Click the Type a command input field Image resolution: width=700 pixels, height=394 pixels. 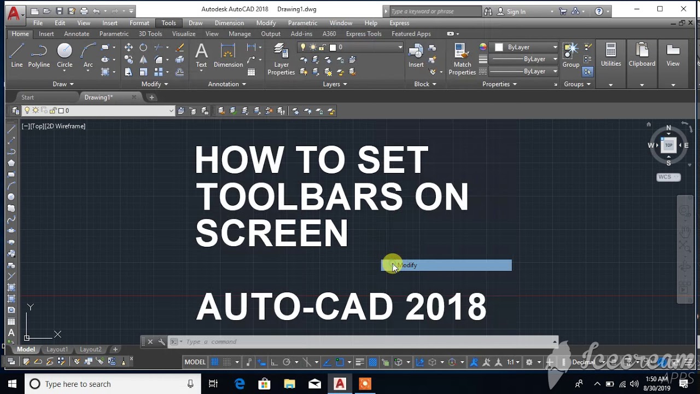[x=361, y=342]
